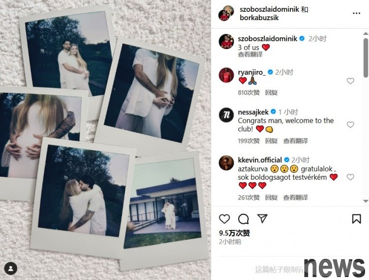Open nessajkek profile avatar

pyautogui.click(x=226, y=115)
